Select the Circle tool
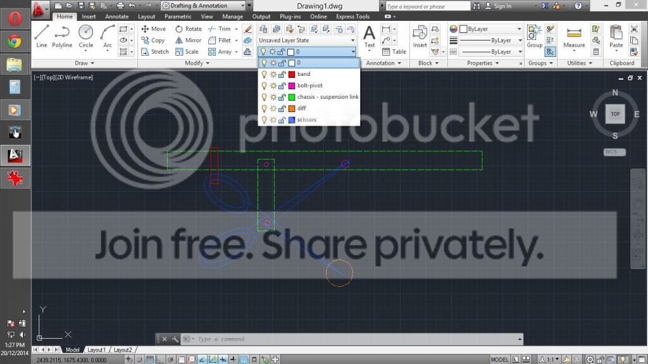The width and height of the screenshot is (648, 364). [85, 35]
